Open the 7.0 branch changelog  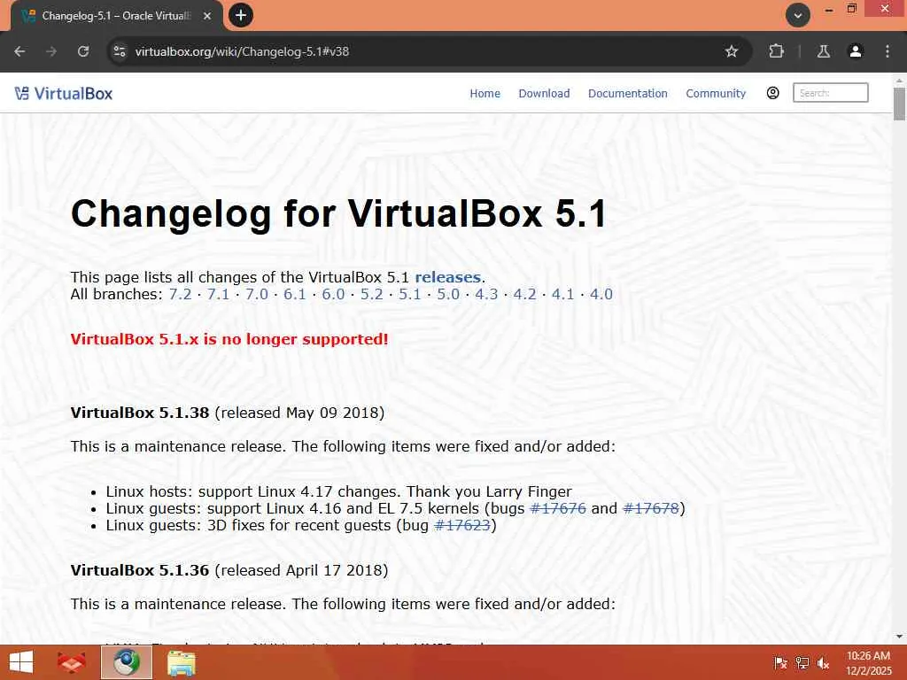(256, 294)
